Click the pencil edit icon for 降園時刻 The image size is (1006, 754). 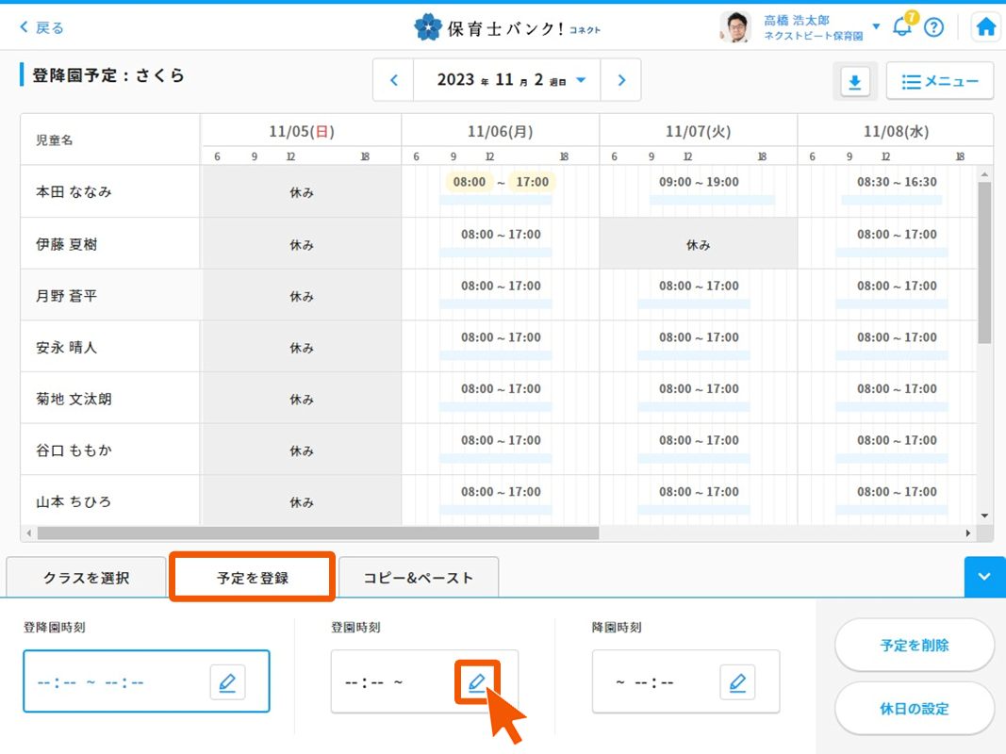pyautogui.click(x=737, y=681)
